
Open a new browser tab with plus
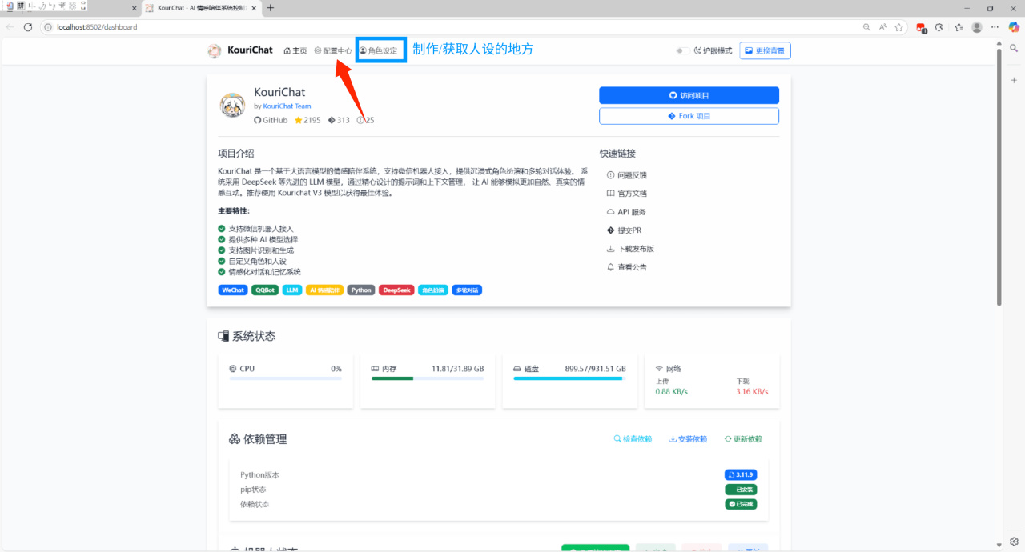[271, 8]
